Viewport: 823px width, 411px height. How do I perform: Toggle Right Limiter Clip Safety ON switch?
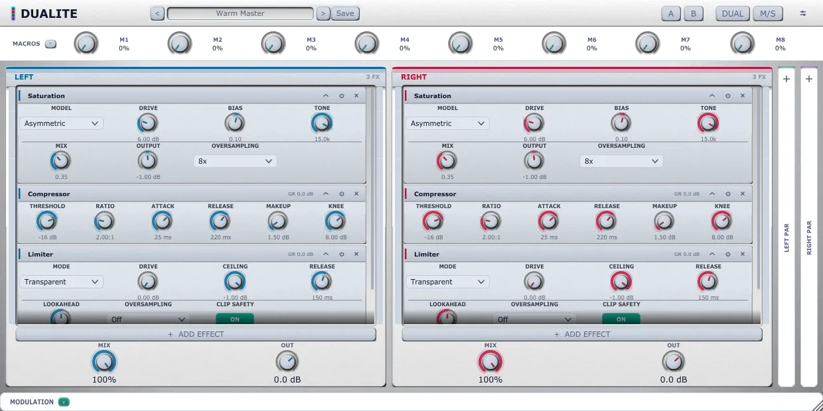click(x=621, y=319)
